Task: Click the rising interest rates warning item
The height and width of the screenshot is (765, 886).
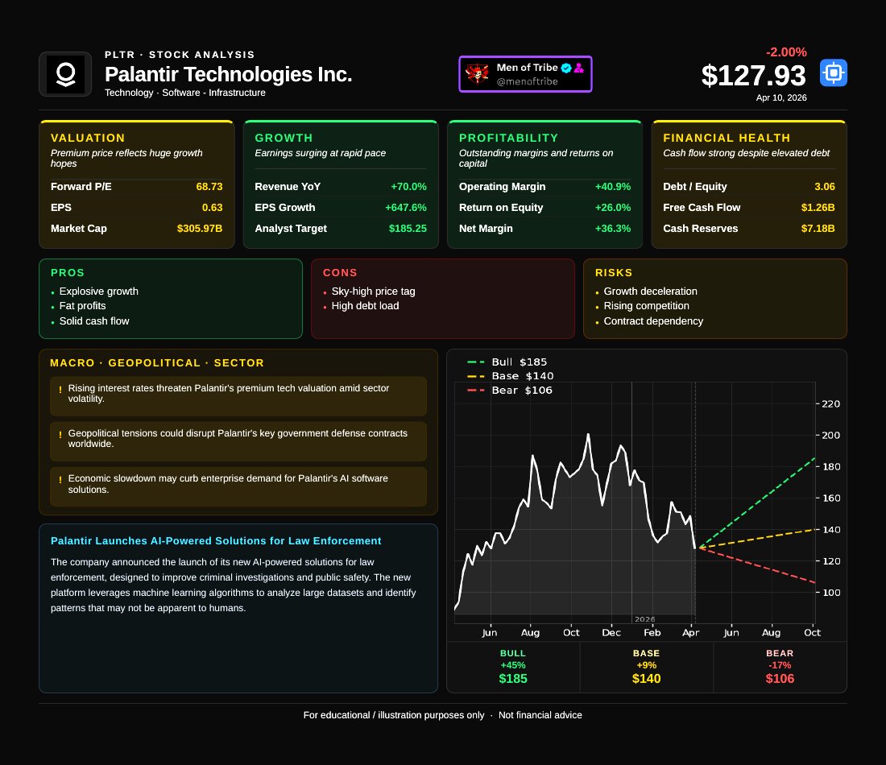Action: coord(238,396)
